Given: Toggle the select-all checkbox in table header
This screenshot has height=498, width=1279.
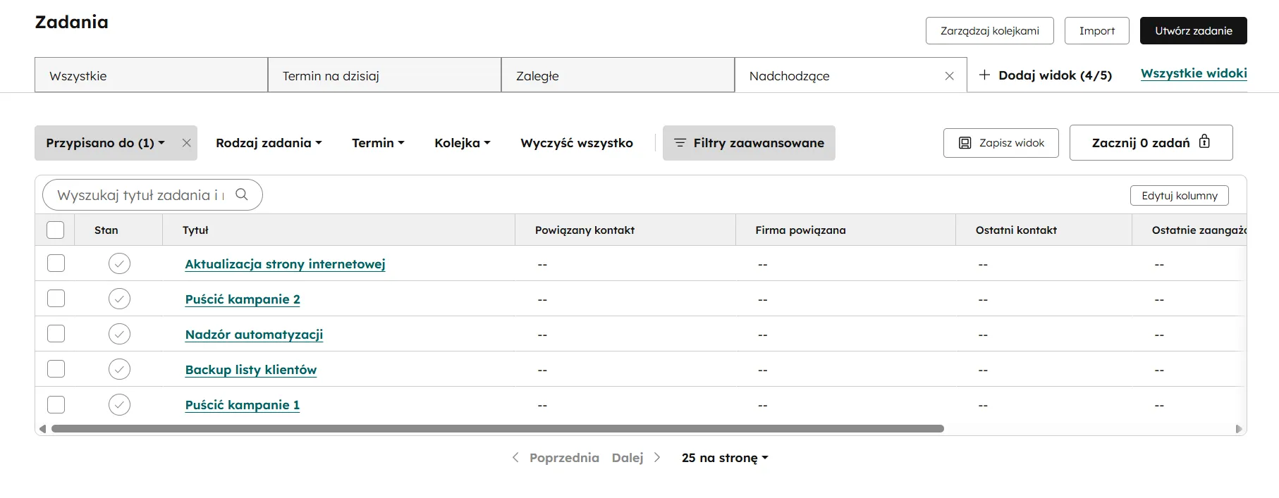Looking at the screenshot, I should (55, 230).
